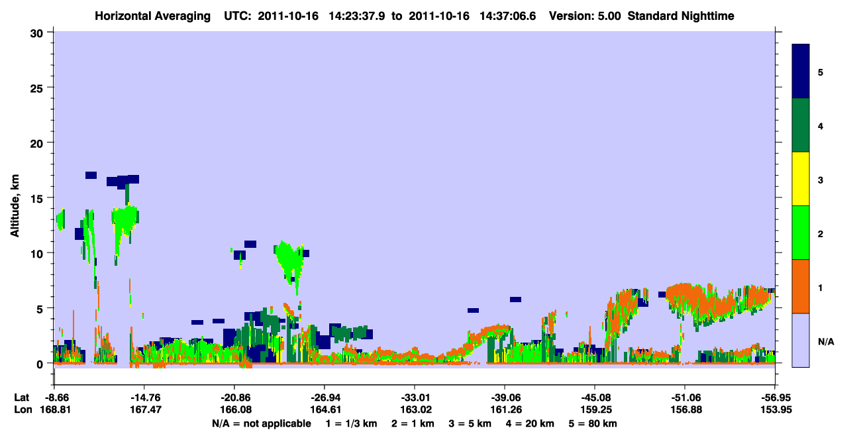Click longitude value '156.88'

click(x=685, y=410)
